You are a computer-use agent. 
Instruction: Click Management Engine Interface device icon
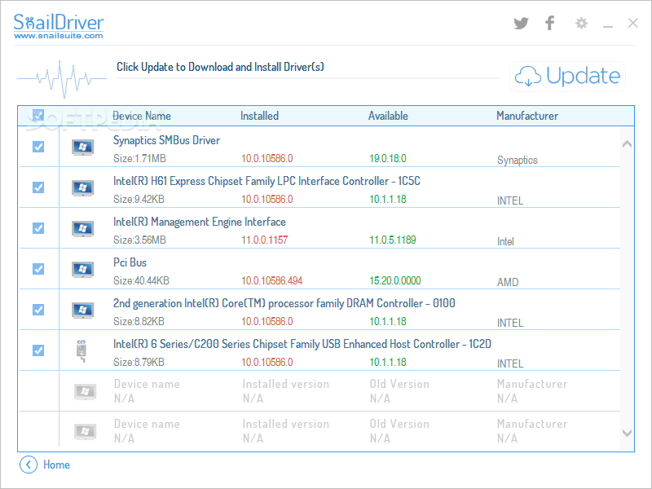tap(83, 229)
